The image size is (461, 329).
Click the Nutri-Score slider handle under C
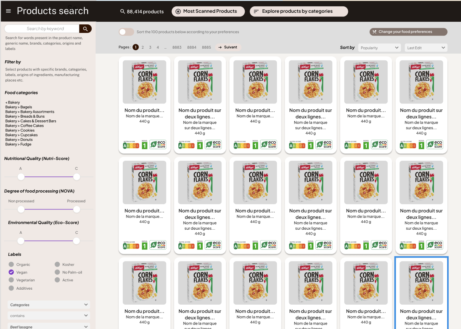tap(77, 177)
